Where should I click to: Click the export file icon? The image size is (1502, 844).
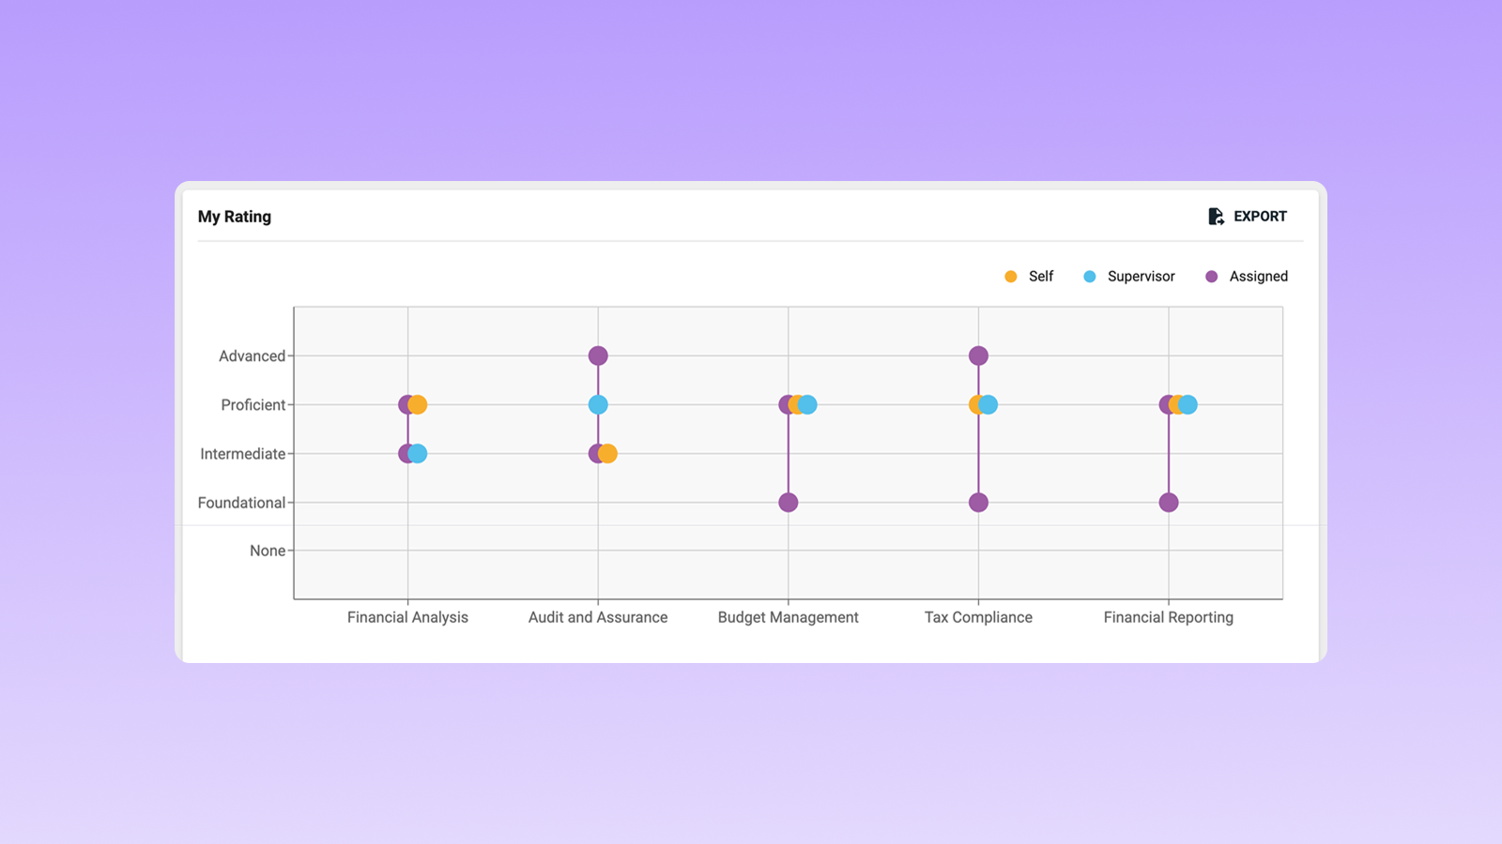pyautogui.click(x=1216, y=216)
